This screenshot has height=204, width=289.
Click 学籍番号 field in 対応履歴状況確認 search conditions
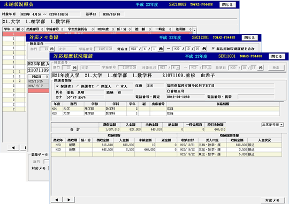(x=127, y=67)
